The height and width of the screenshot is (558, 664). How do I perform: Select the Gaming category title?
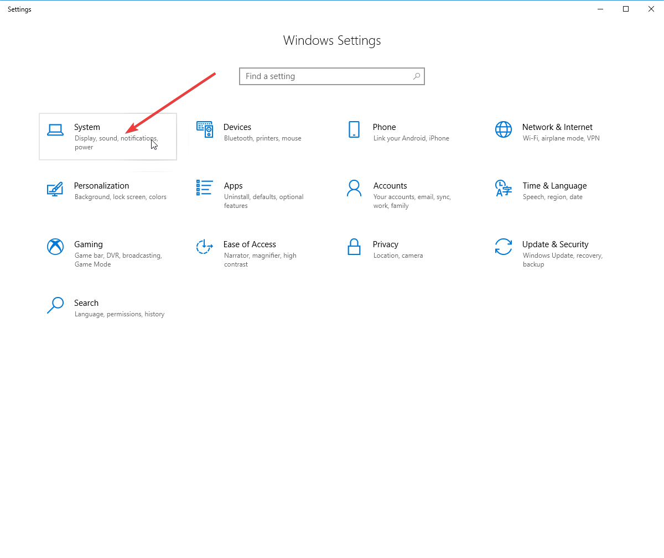89,244
